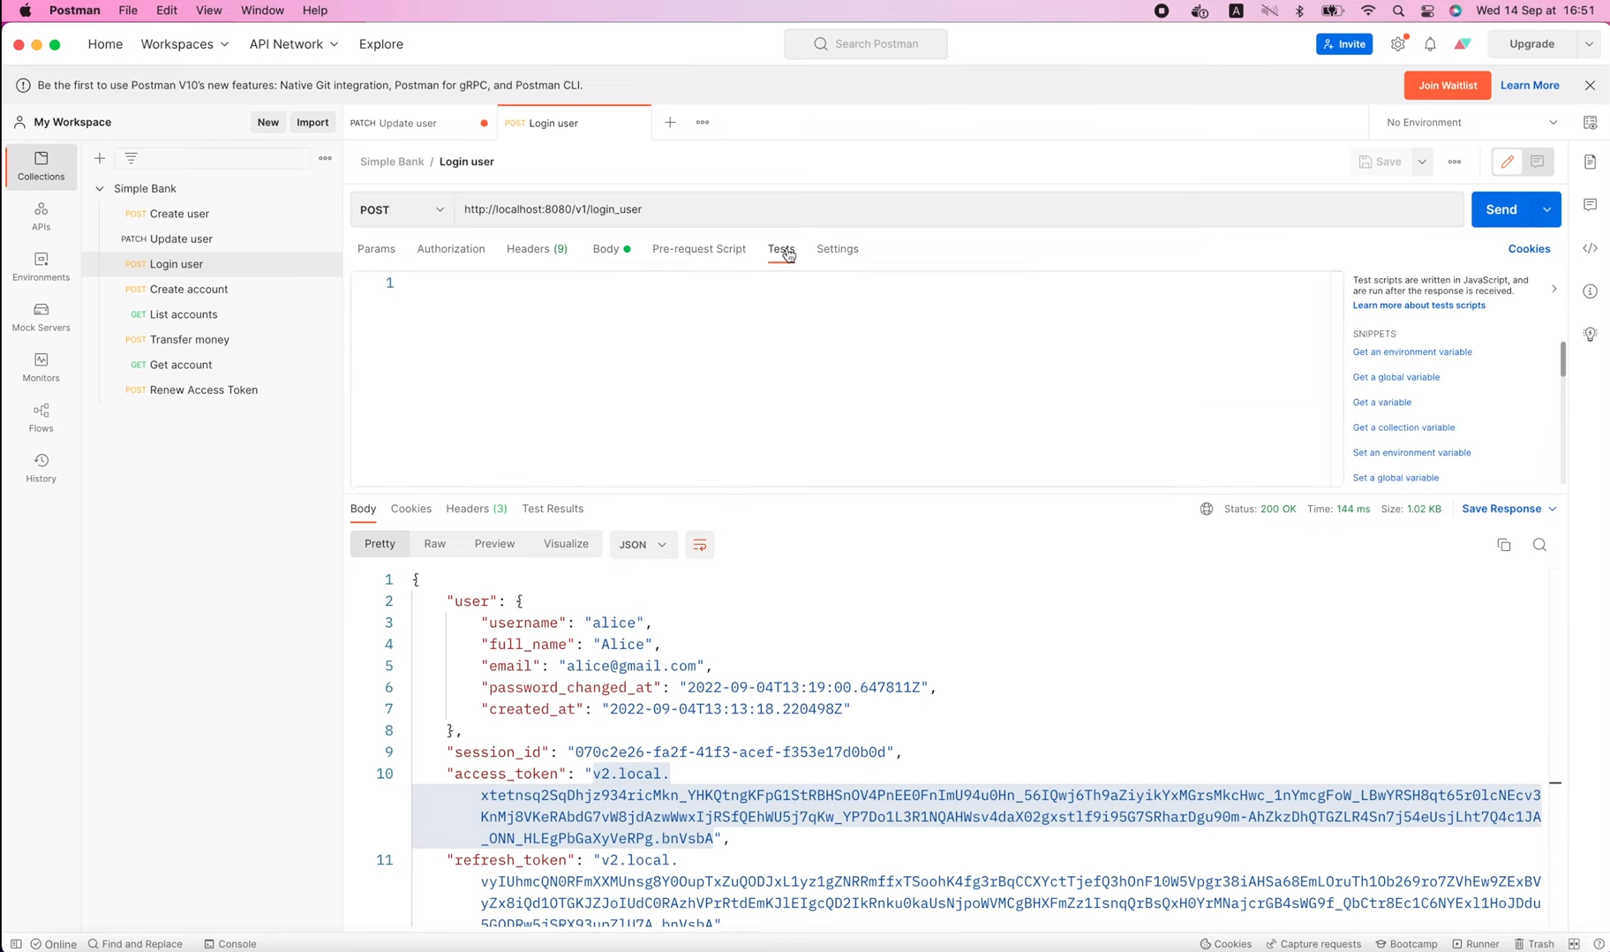
Task: Switch to the Pre-request Script tab
Action: (x=699, y=249)
